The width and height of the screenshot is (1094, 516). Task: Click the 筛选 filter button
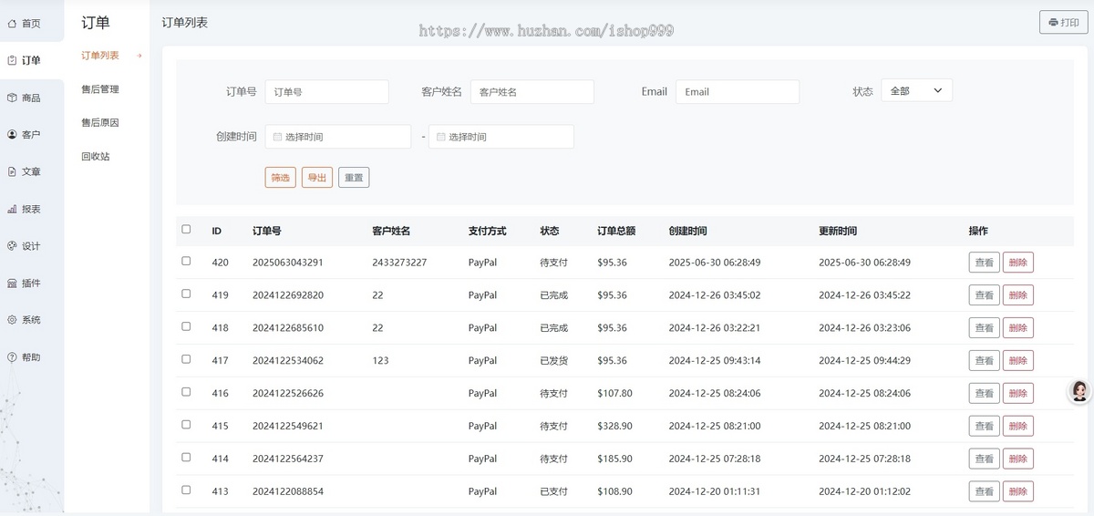[281, 178]
